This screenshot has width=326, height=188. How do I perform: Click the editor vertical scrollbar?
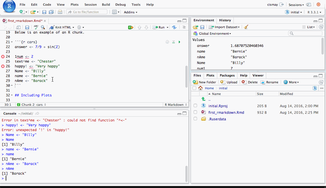click(x=186, y=77)
